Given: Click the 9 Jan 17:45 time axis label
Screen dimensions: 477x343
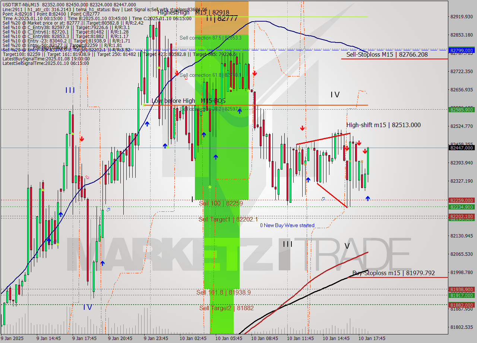Looking at the screenshot, I should 84,339.
